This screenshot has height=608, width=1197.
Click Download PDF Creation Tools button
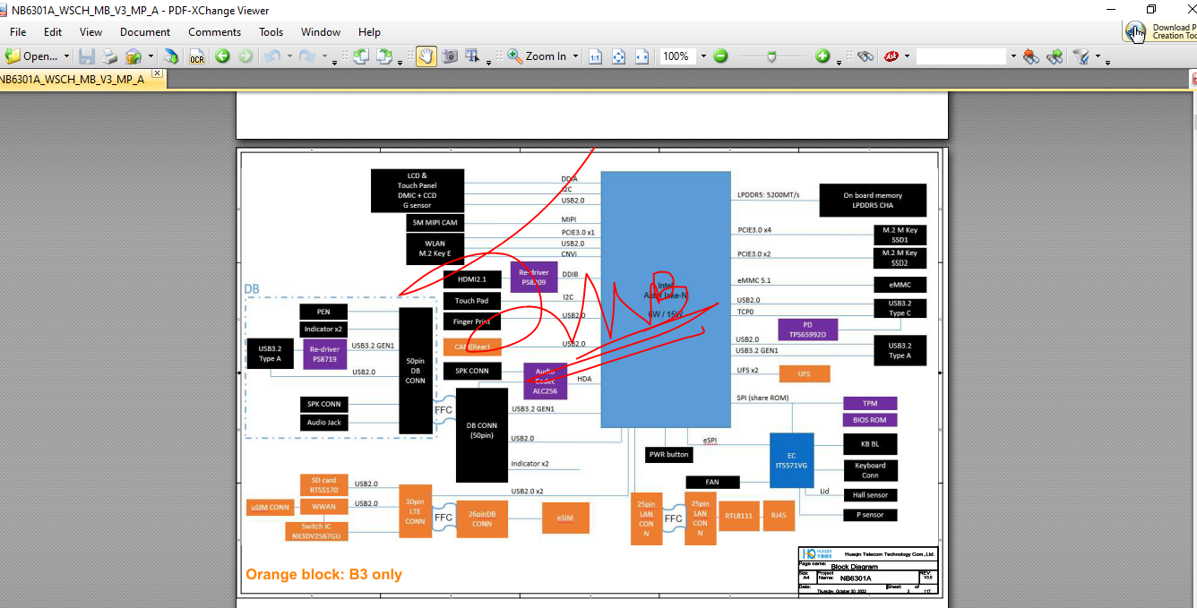pyautogui.click(x=1161, y=31)
